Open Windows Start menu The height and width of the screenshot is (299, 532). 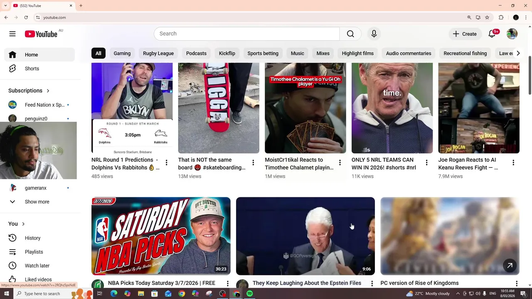coord(6,294)
